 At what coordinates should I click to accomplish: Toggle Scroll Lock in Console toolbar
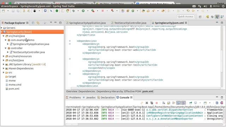(x=169, y=103)
